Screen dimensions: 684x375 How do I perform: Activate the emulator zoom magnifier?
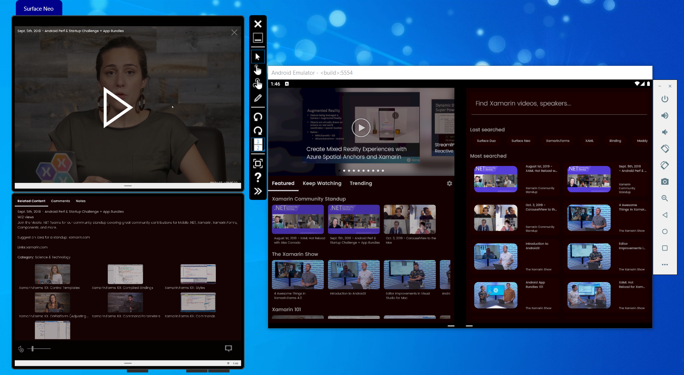pos(665,198)
